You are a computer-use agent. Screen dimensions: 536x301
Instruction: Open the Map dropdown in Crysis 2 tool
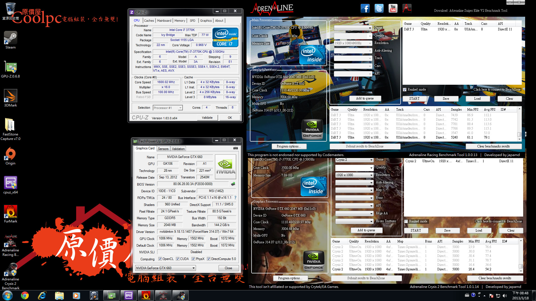(x=354, y=190)
